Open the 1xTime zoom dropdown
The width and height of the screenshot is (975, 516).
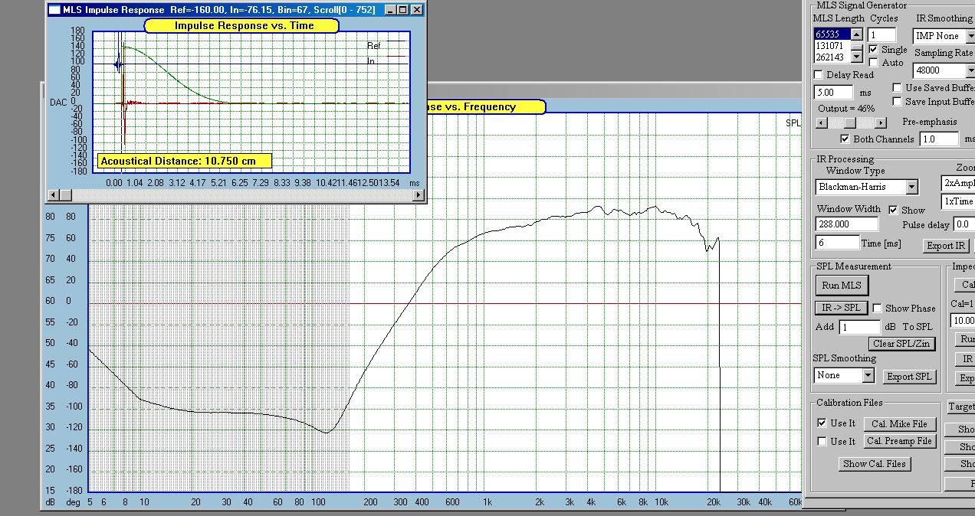coord(958,201)
